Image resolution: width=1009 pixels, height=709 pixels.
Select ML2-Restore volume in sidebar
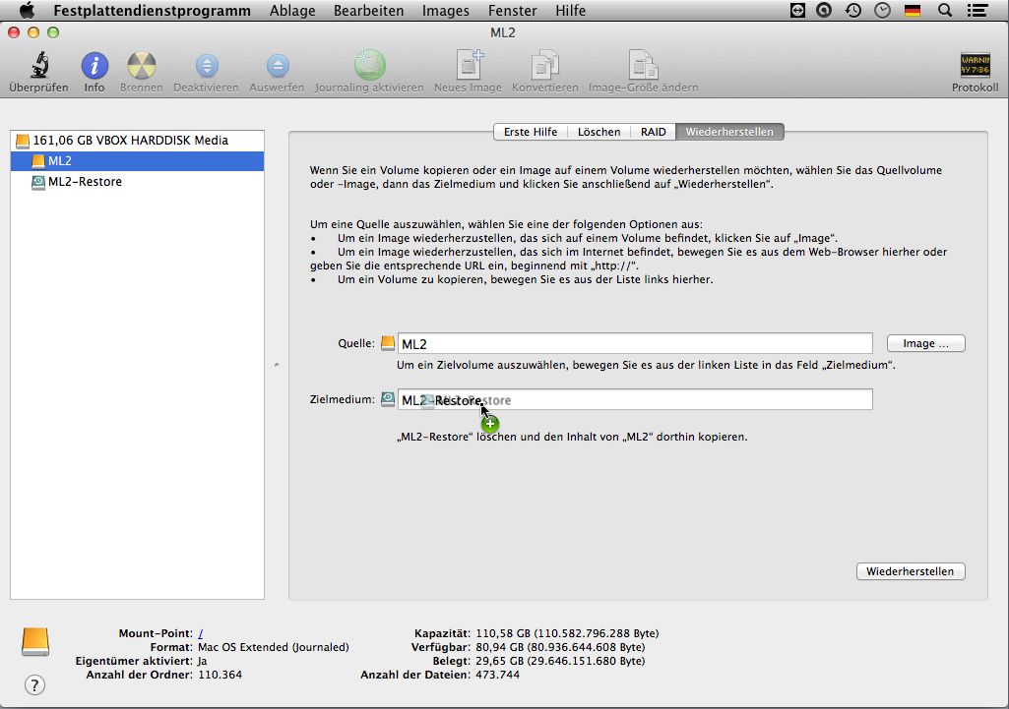pos(137,181)
